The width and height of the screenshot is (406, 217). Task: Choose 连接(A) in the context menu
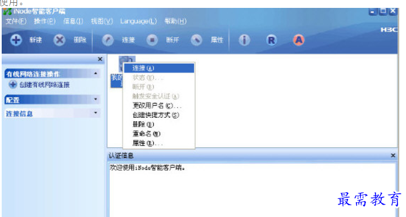(158, 68)
